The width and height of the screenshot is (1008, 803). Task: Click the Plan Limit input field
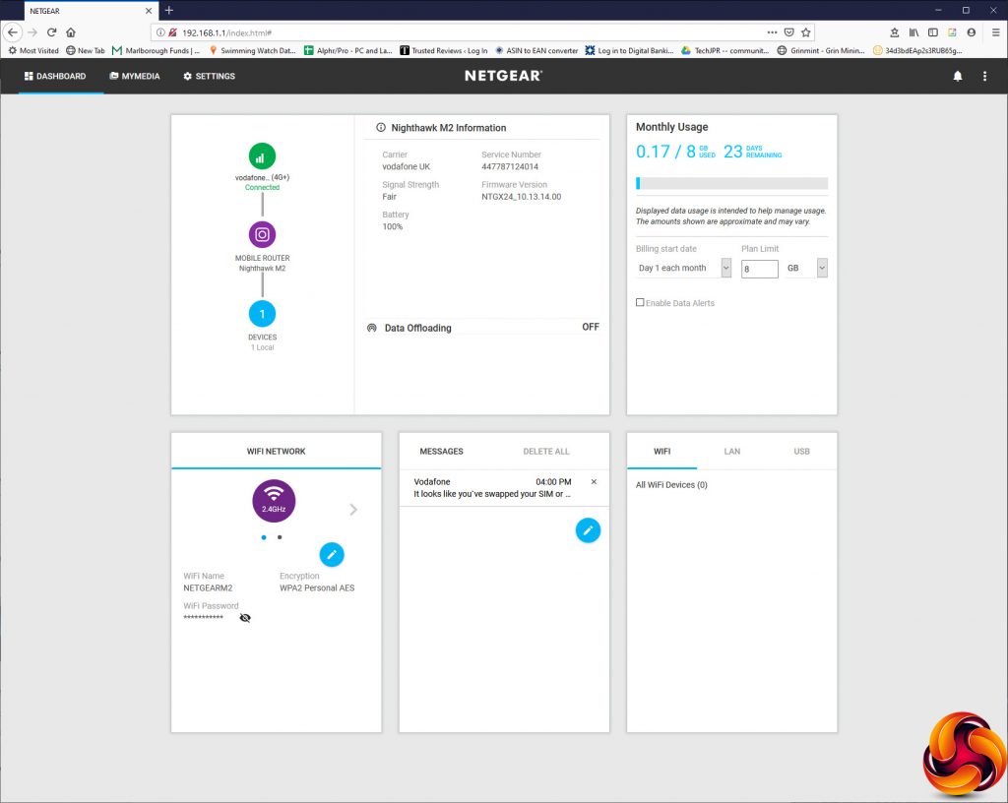point(759,269)
